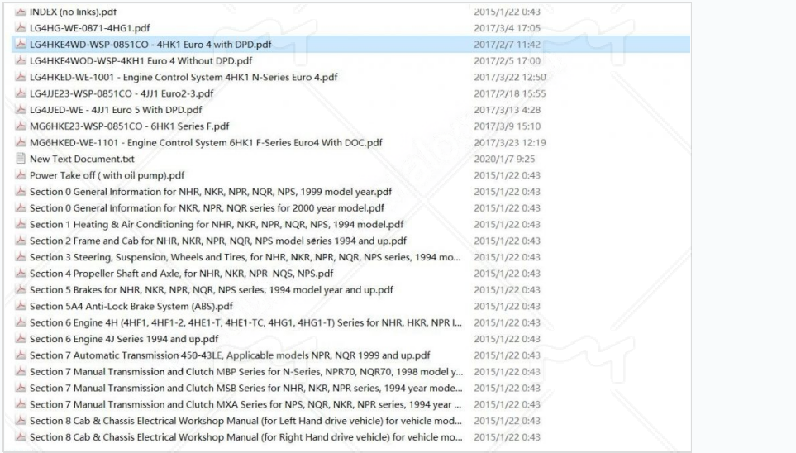Click PDF icon of LG4HKED-WE-1001 file
Image resolution: width=796 pixels, height=453 pixels.
pos(21,77)
